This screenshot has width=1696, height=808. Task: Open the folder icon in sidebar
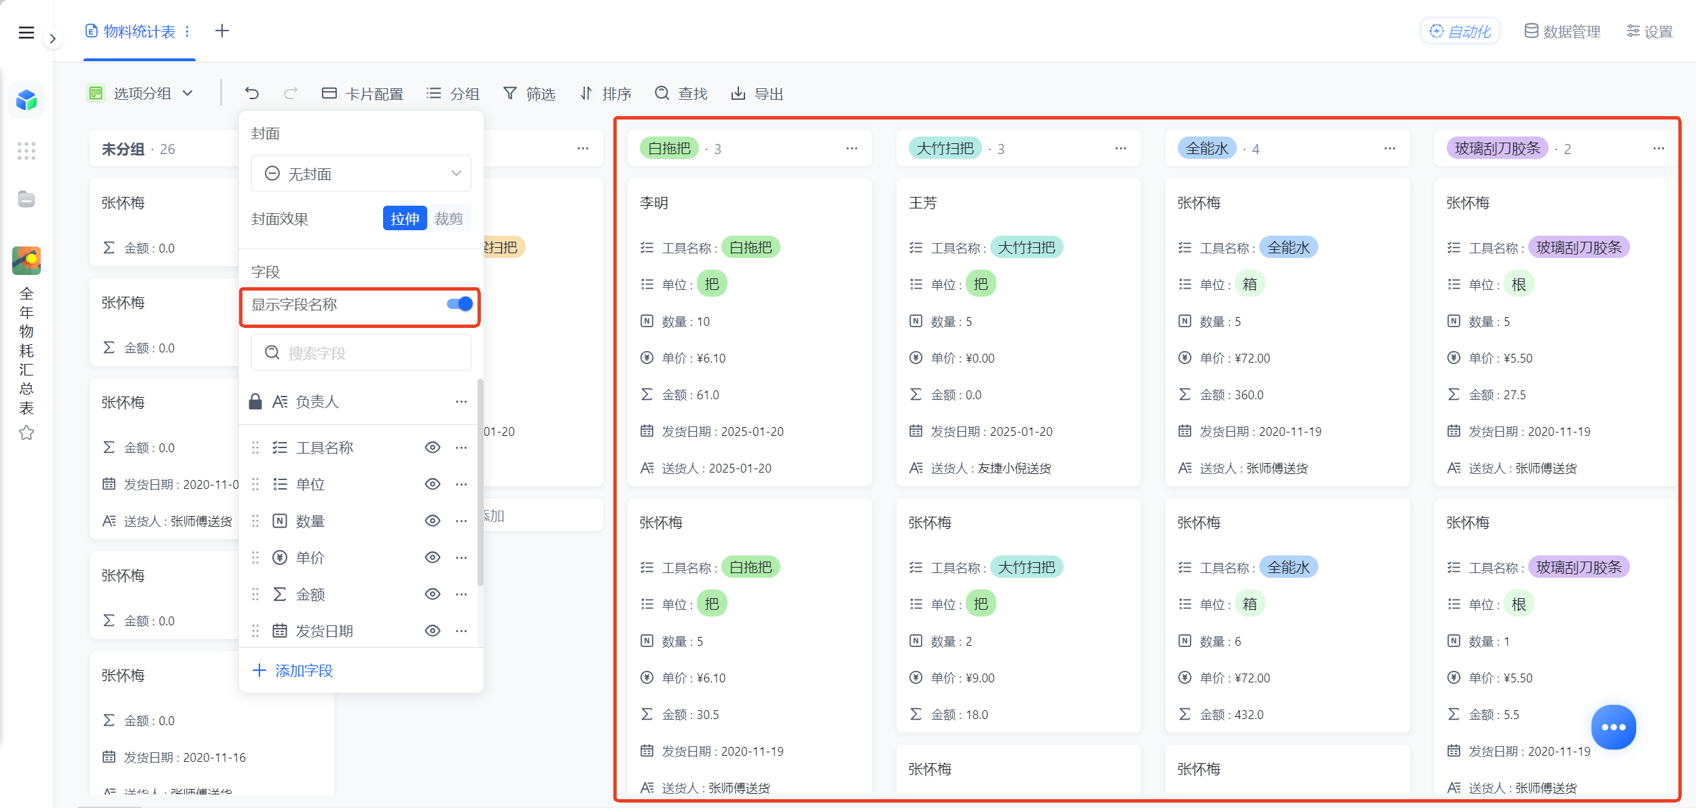pyautogui.click(x=26, y=199)
